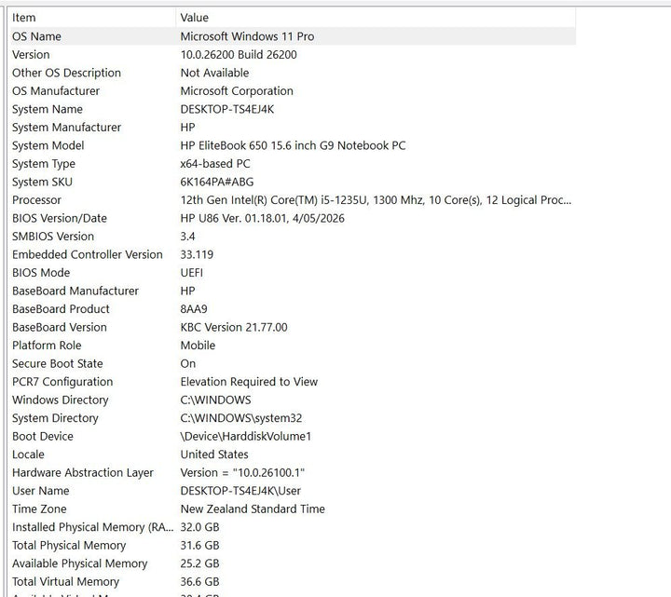Select the Platform Role label
Image resolution: width=671 pixels, height=597 pixels.
(47, 346)
